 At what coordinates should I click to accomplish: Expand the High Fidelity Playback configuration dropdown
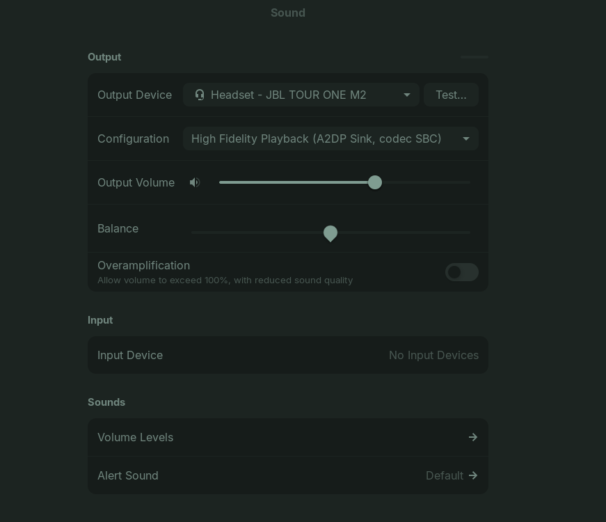tap(330, 139)
